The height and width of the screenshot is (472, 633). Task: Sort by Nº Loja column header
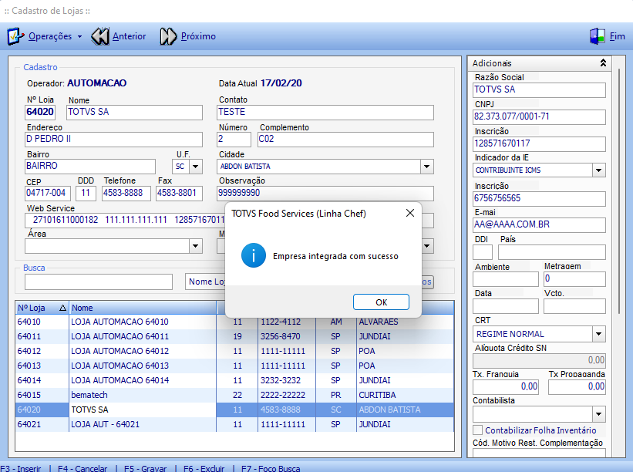tap(42, 308)
